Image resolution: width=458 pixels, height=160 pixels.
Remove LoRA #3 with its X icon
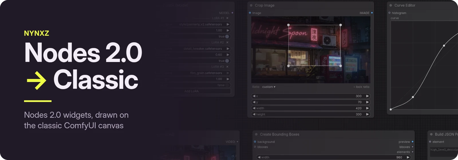click(x=227, y=67)
